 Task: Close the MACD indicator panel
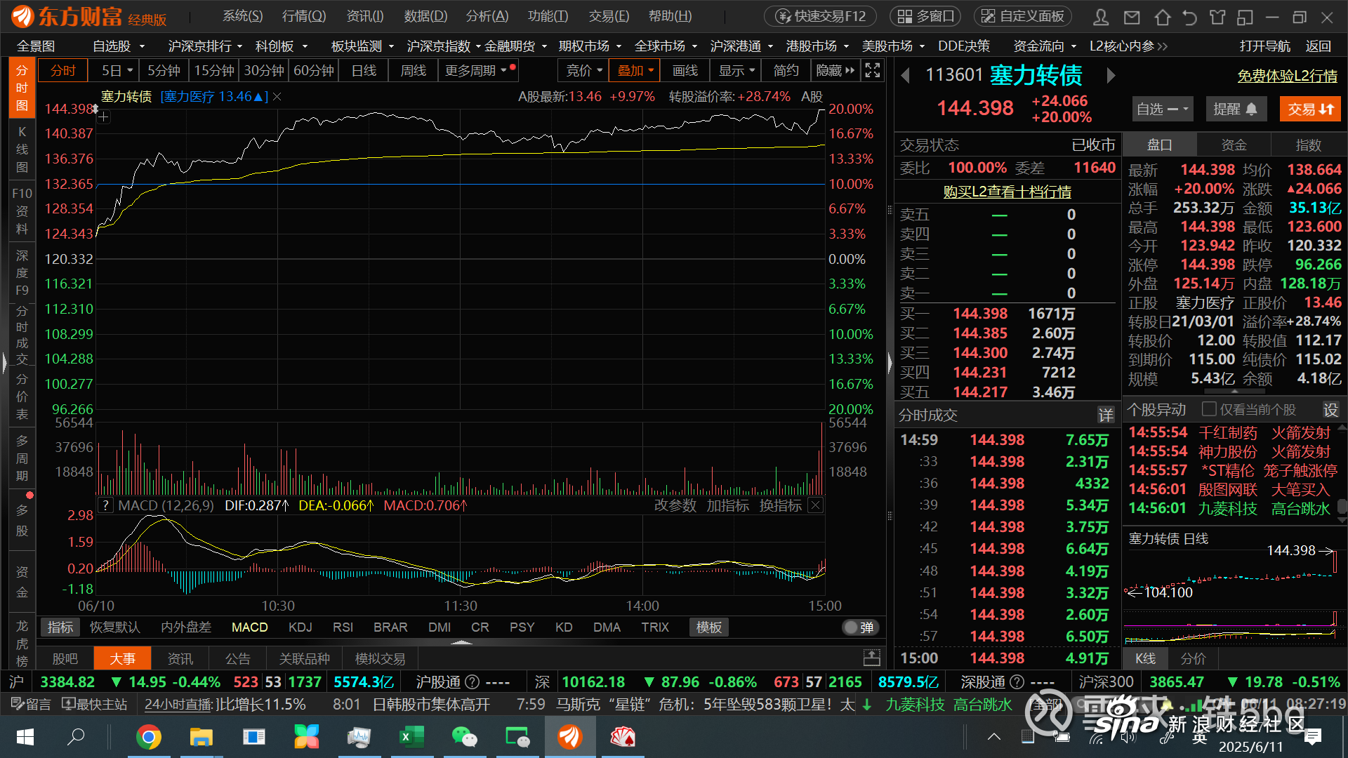point(815,505)
